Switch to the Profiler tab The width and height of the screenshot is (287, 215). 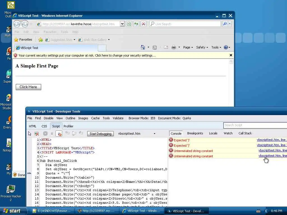point(68,126)
